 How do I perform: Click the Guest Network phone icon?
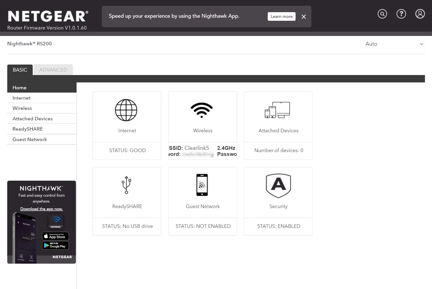(202, 185)
